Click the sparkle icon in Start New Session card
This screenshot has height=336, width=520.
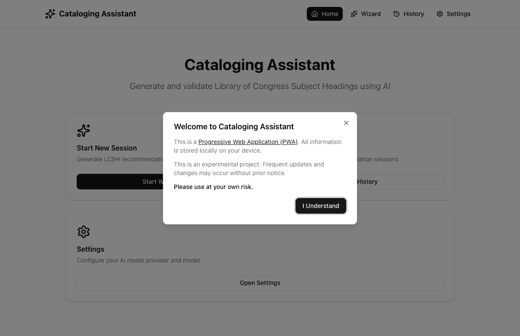pos(84,130)
